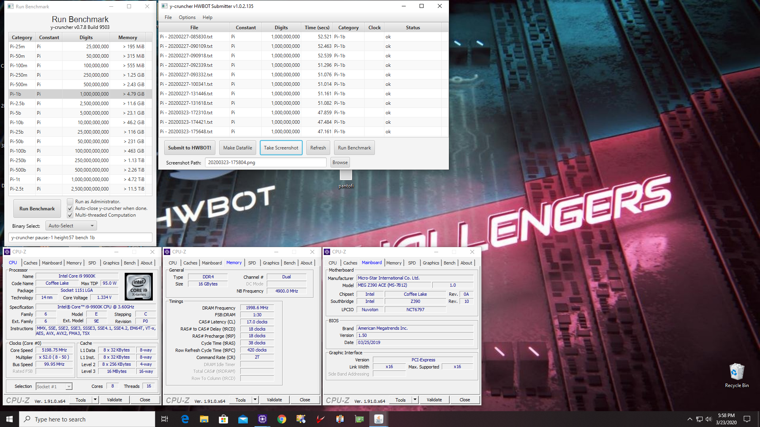
Task: Open Task View from the taskbar
Action: pyautogui.click(x=165, y=419)
